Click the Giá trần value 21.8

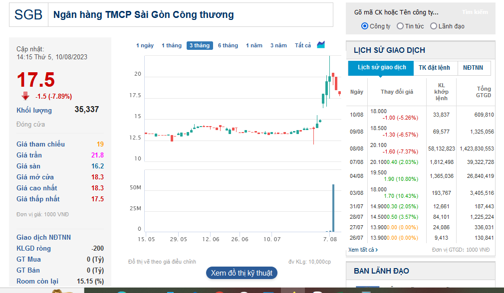[x=97, y=155]
